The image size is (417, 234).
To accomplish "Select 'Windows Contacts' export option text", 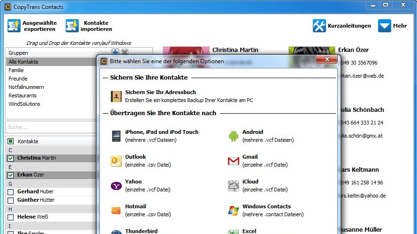I will pyautogui.click(x=266, y=206).
